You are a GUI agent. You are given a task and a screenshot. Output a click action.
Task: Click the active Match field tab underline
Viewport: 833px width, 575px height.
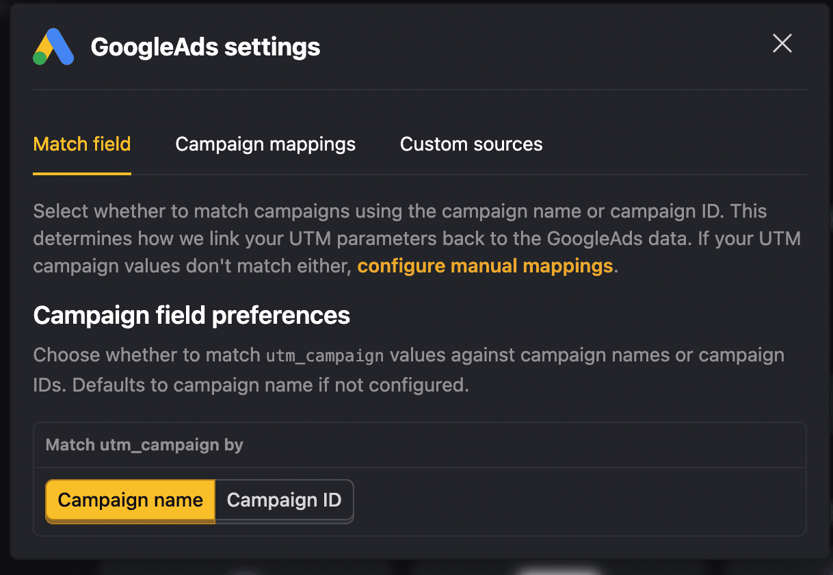pyautogui.click(x=81, y=173)
